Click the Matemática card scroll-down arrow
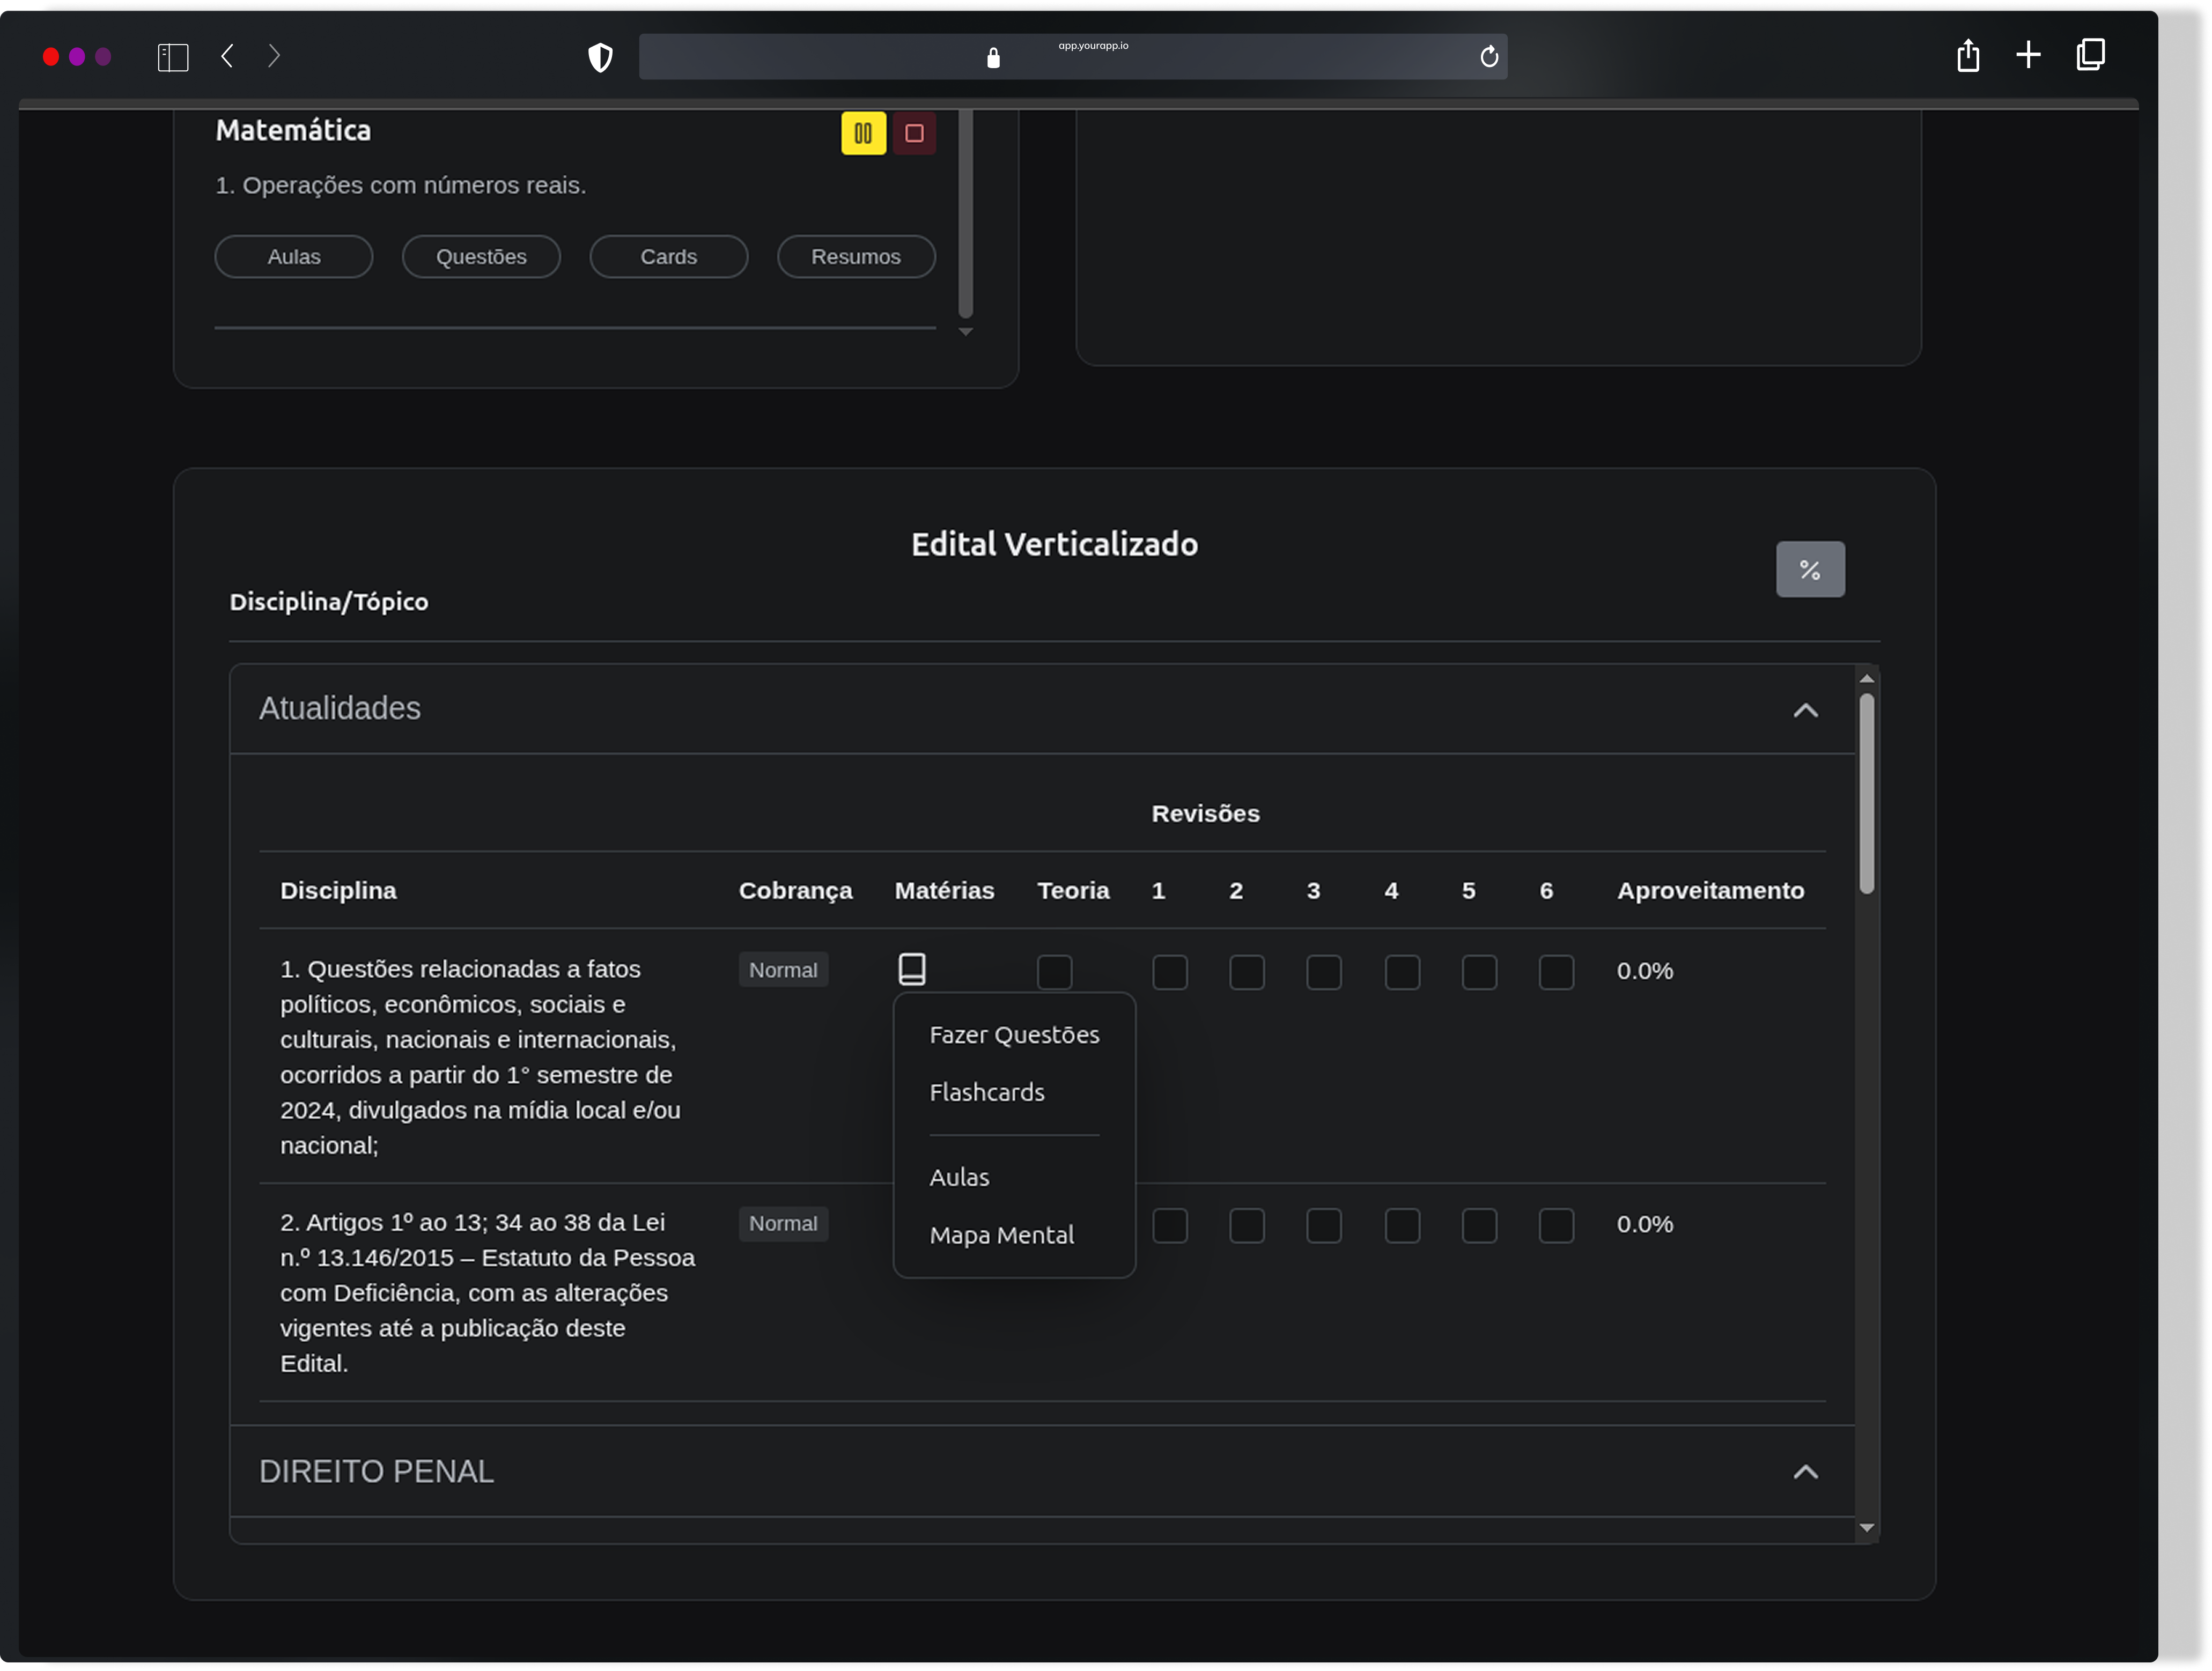This screenshot has height=1671, width=2212. click(966, 332)
